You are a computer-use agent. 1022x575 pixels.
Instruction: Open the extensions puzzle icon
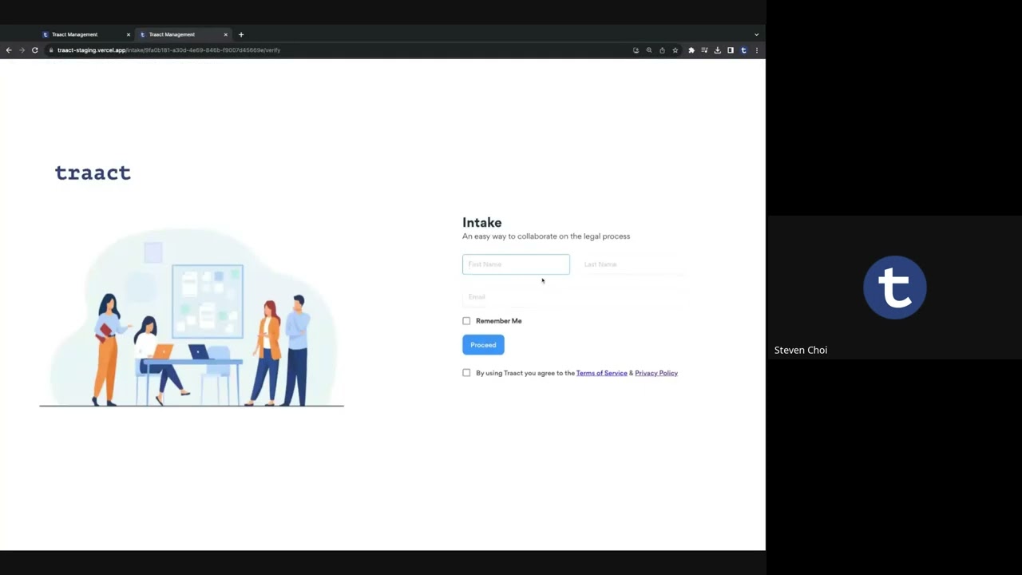pos(691,50)
